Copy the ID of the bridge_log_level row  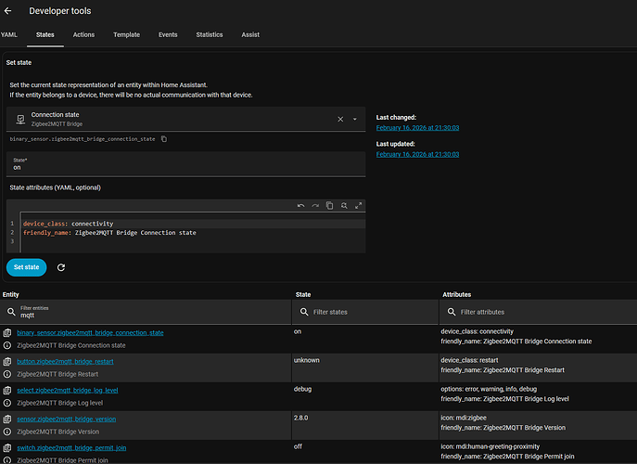[7, 391]
